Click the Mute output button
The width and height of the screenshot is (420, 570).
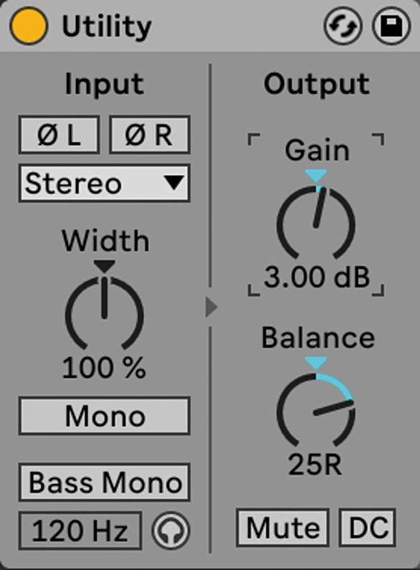(x=282, y=528)
